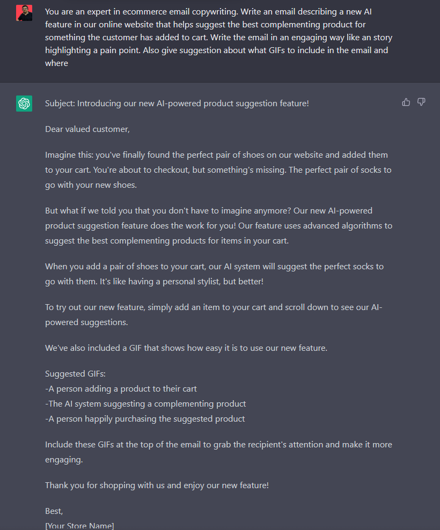Click the "Imagine this" opening paragraph
This screenshot has height=530, width=440.
(217, 170)
